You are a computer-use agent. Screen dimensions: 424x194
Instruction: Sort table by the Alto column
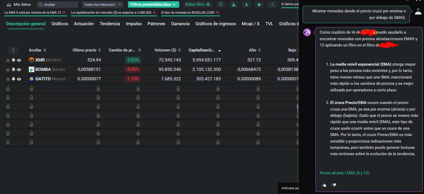[255, 50]
